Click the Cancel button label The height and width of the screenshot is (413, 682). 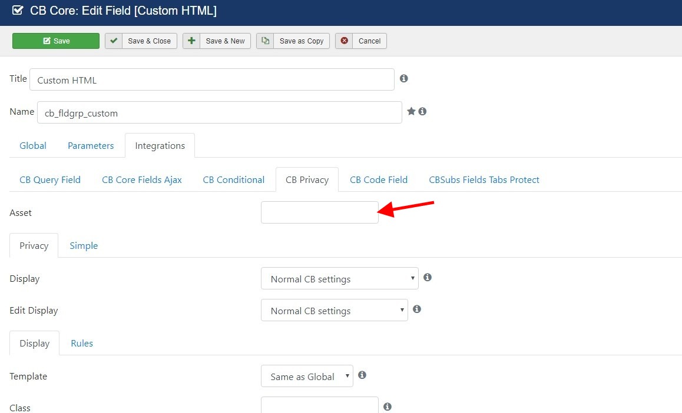(369, 41)
